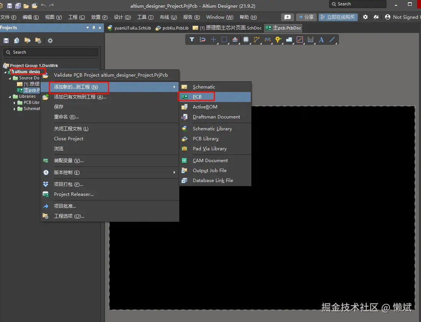The height and width of the screenshot is (322, 421).
Task: Click the snapping magnet icon
Action: point(202,39)
